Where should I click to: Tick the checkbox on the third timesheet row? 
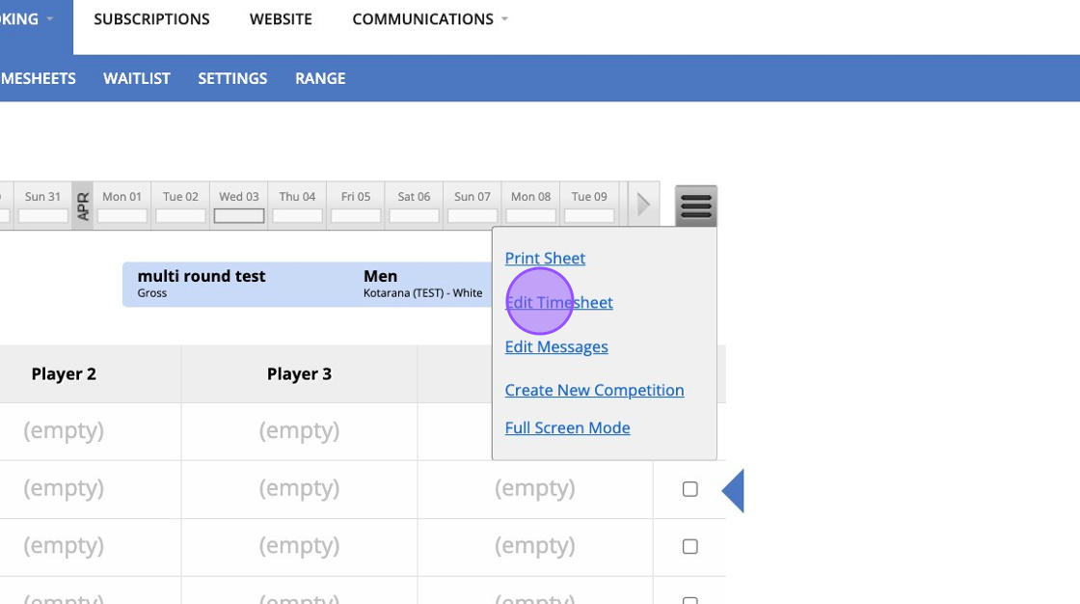[690, 546]
